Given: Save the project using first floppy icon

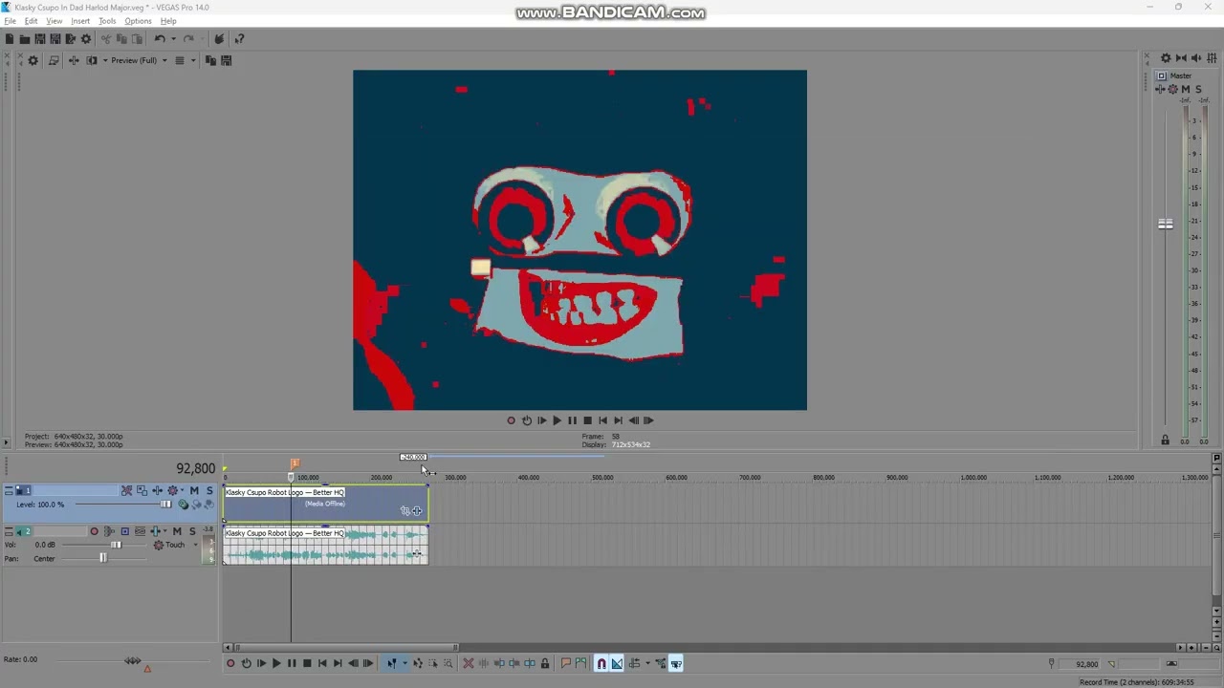Looking at the screenshot, I should coord(40,39).
